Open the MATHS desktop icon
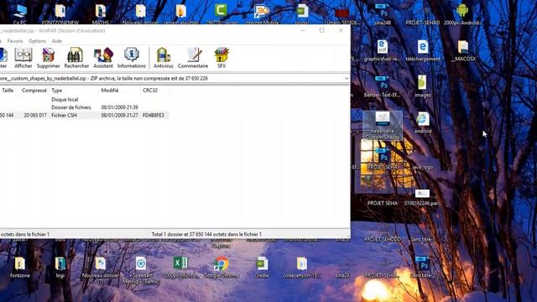 (101, 14)
